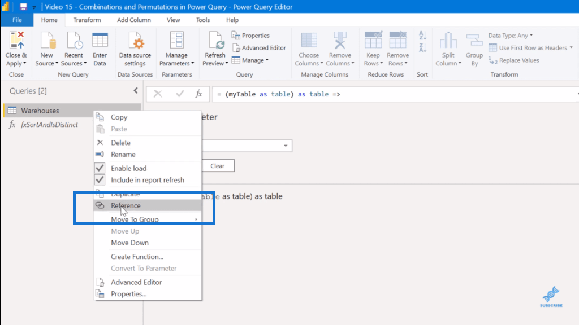Click the Remove Columns icon
The width and height of the screenshot is (579, 325).
[x=340, y=41]
